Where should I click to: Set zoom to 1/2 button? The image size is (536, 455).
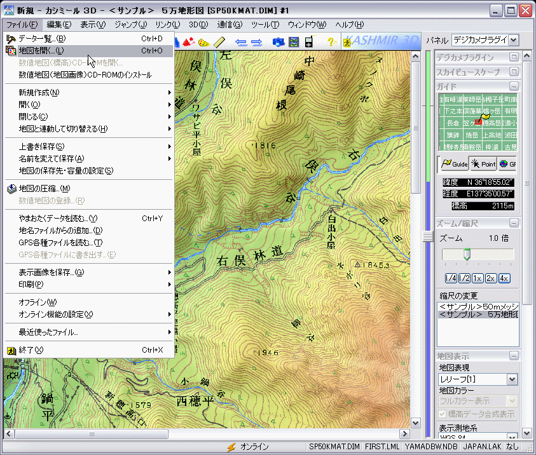(464, 278)
